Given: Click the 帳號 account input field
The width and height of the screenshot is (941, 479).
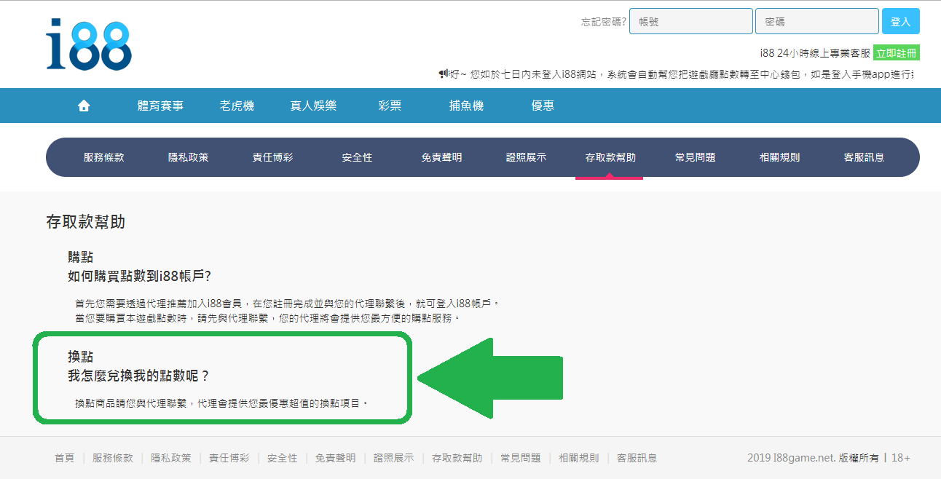Looking at the screenshot, I should (690, 22).
